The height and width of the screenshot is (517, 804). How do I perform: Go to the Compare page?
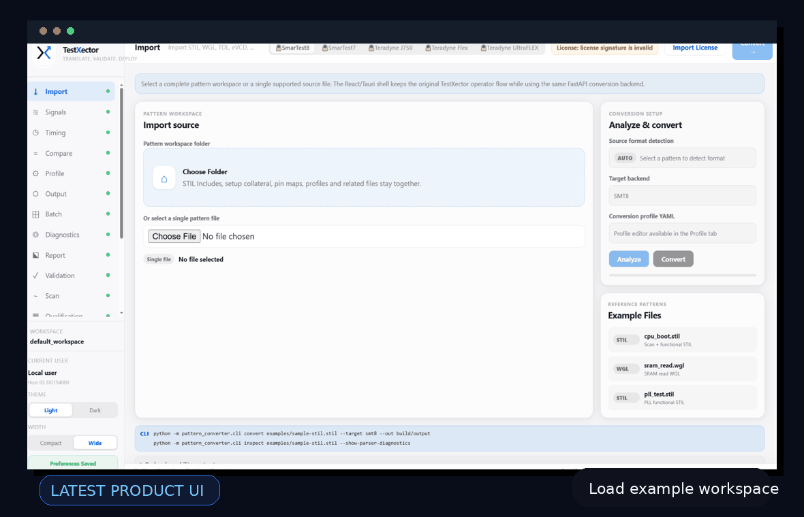point(72,154)
